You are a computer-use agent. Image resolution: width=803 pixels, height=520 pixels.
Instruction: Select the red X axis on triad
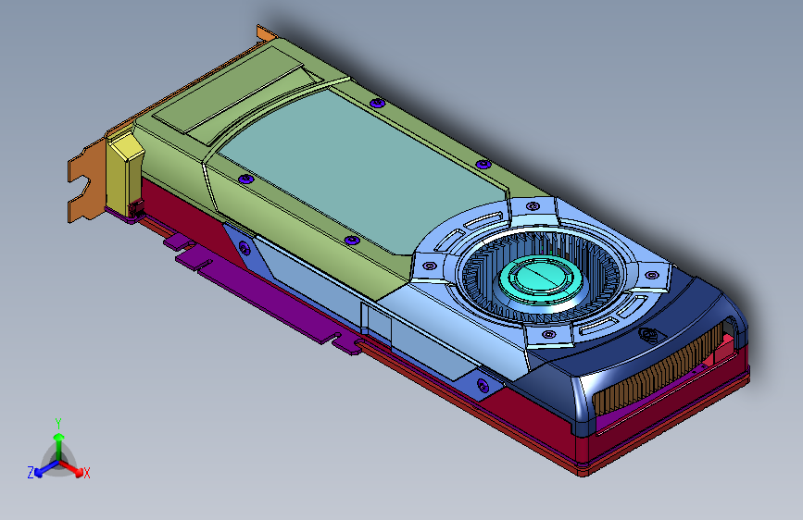(x=72, y=468)
